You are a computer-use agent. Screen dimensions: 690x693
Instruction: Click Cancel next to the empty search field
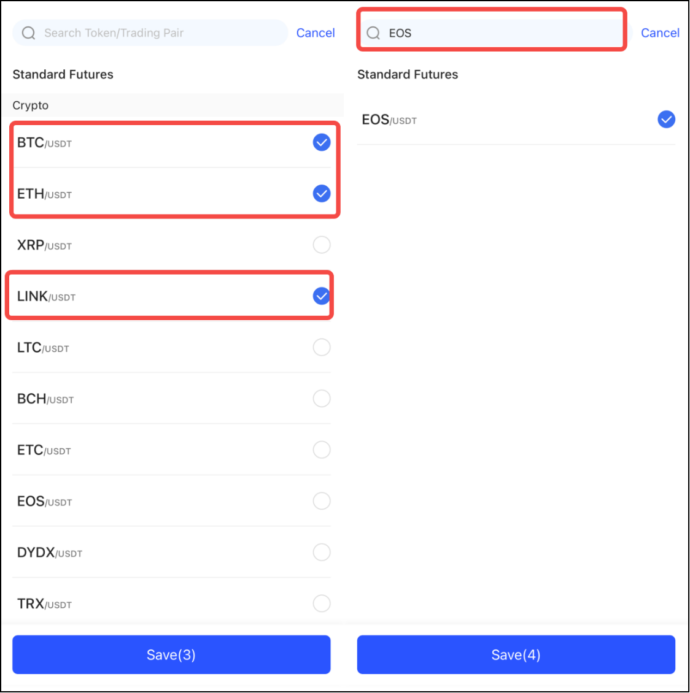pos(316,33)
